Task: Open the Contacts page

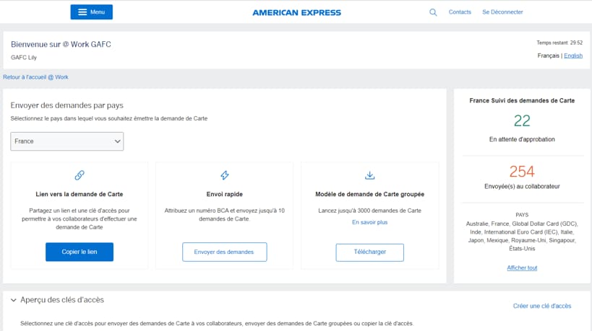Action: (460, 12)
